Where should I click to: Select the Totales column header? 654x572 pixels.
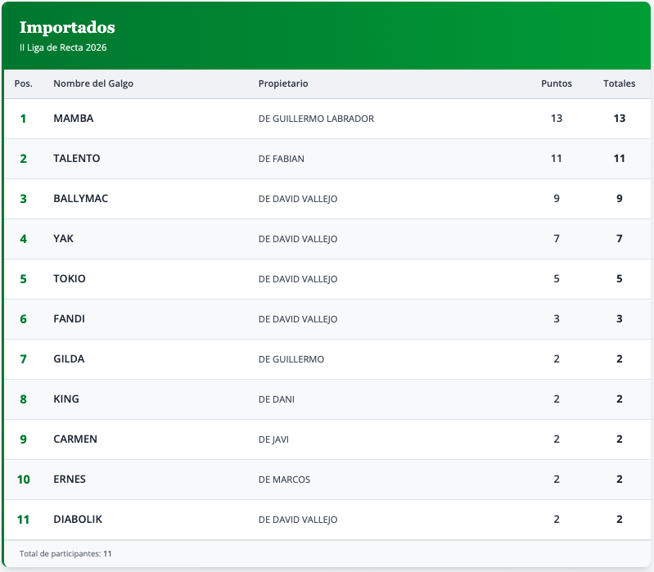tap(619, 83)
